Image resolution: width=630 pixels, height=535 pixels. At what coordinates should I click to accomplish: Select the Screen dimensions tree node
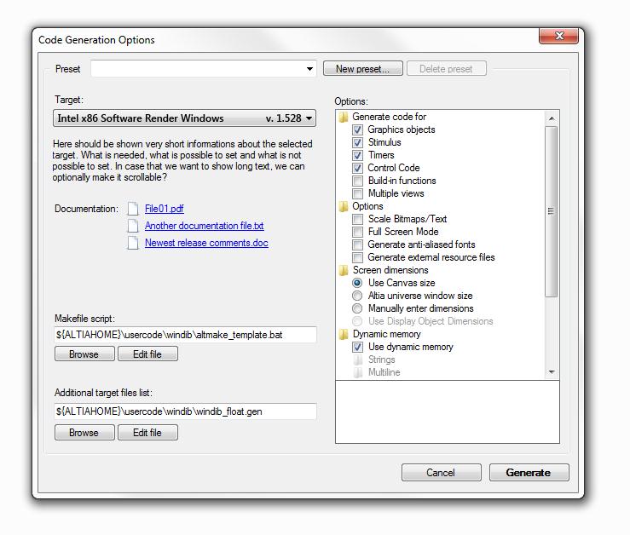pos(390,270)
